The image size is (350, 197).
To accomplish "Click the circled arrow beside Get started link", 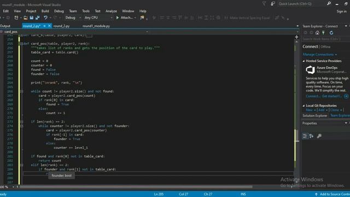I will coord(346,96).
